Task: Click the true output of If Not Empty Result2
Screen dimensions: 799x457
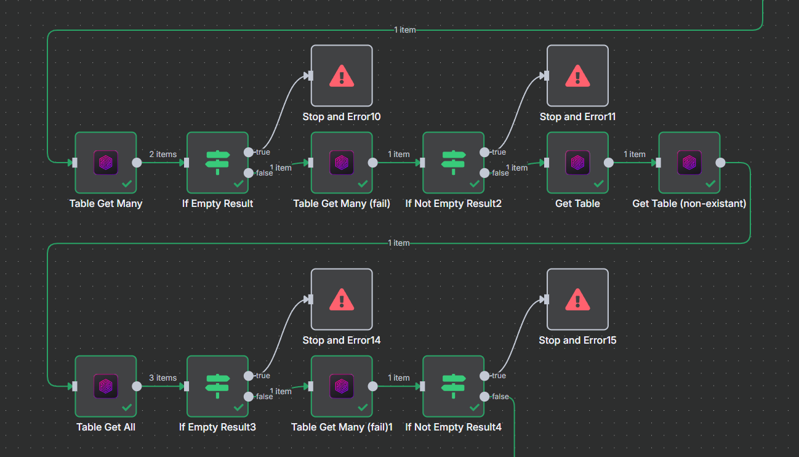Action: coord(484,152)
